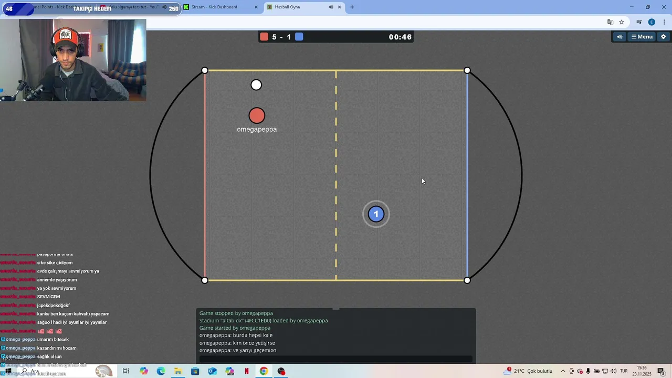Click the webcam overlay thumbnail
This screenshot has height=378, width=672.
(x=73, y=60)
